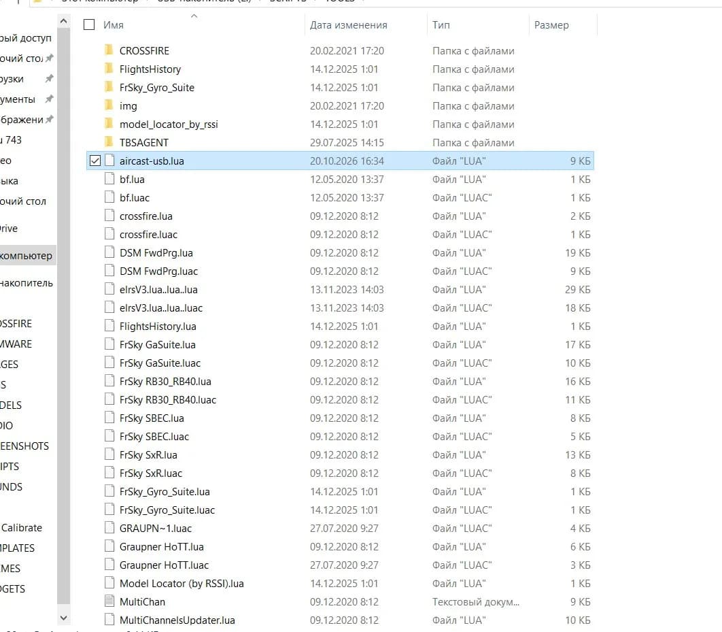
Task: Open 'очий стол' pinned quick access item
Action: (22, 59)
